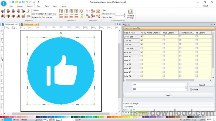Distribute left edges equidistantly icon
This screenshot has height=121, width=216.
click(x=61, y=11)
